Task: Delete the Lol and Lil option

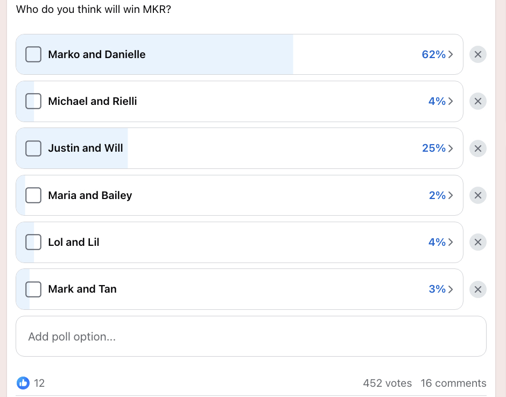Action: [478, 243]
